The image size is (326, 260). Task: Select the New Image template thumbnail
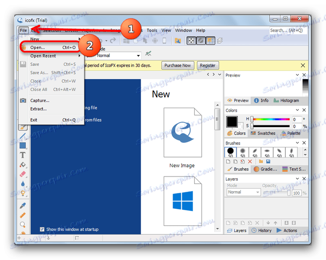183,132
